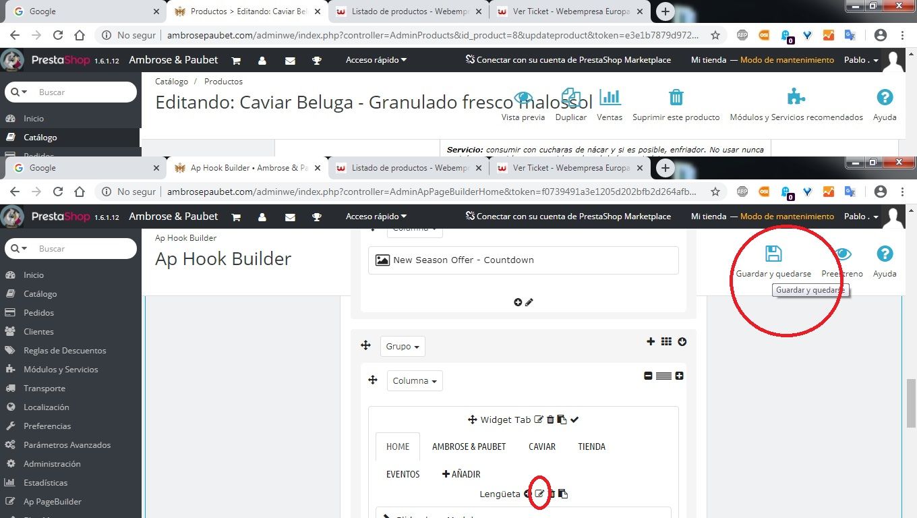Viewport: 917px width, 518px height.
Task: Edit the Widget Tab settings
Action: point(538,420)
